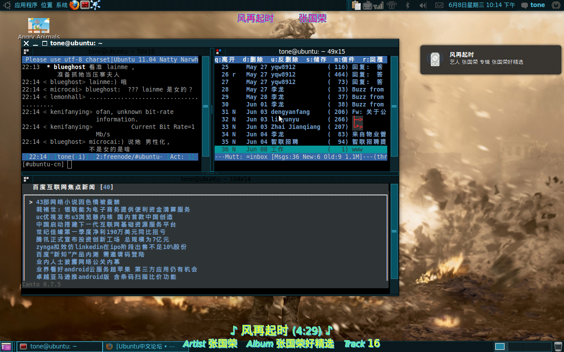Open news item 百度"新知"产品内测
The image size is (564, 352).
click(x=90, y=254)
